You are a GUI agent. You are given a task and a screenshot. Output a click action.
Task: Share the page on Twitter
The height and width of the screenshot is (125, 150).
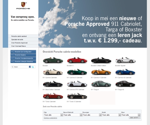pyautogui.click(x=33, y=67)
